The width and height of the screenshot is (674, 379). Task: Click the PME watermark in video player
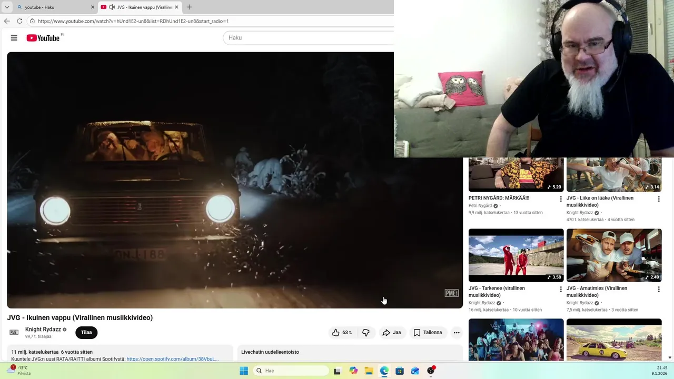452,293
